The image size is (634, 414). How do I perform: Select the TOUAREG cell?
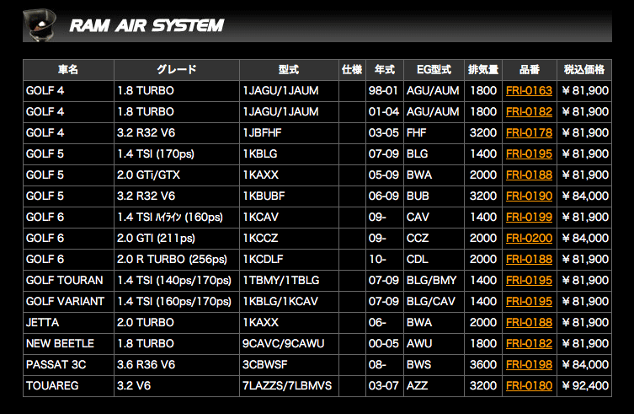pos(68,385)
